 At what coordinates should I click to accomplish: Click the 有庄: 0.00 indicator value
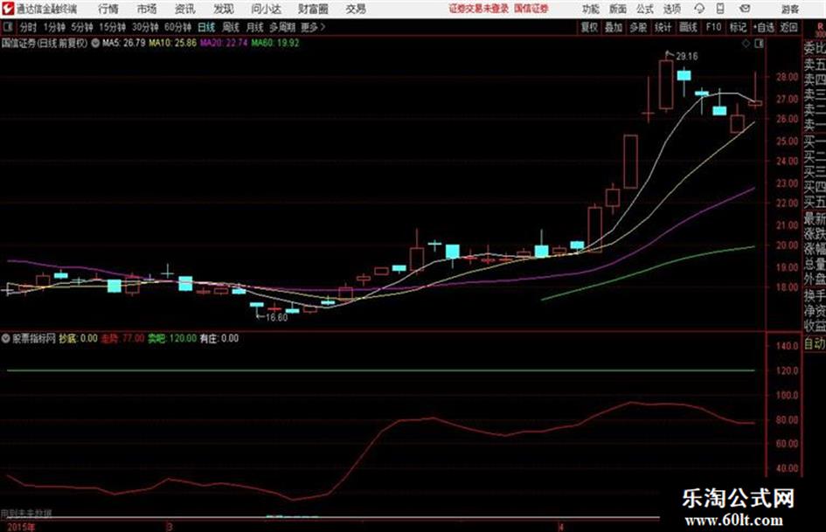[219, 338]
